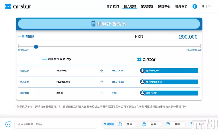The height and width of the screenshot is (131, 218).
Task: Click the 縮短 167期 savings bar
Action: 169,93
